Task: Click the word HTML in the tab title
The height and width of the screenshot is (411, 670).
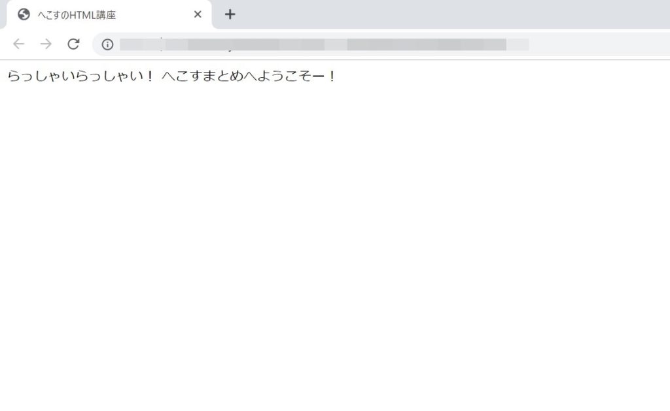Action: click(x=83, y=15)
